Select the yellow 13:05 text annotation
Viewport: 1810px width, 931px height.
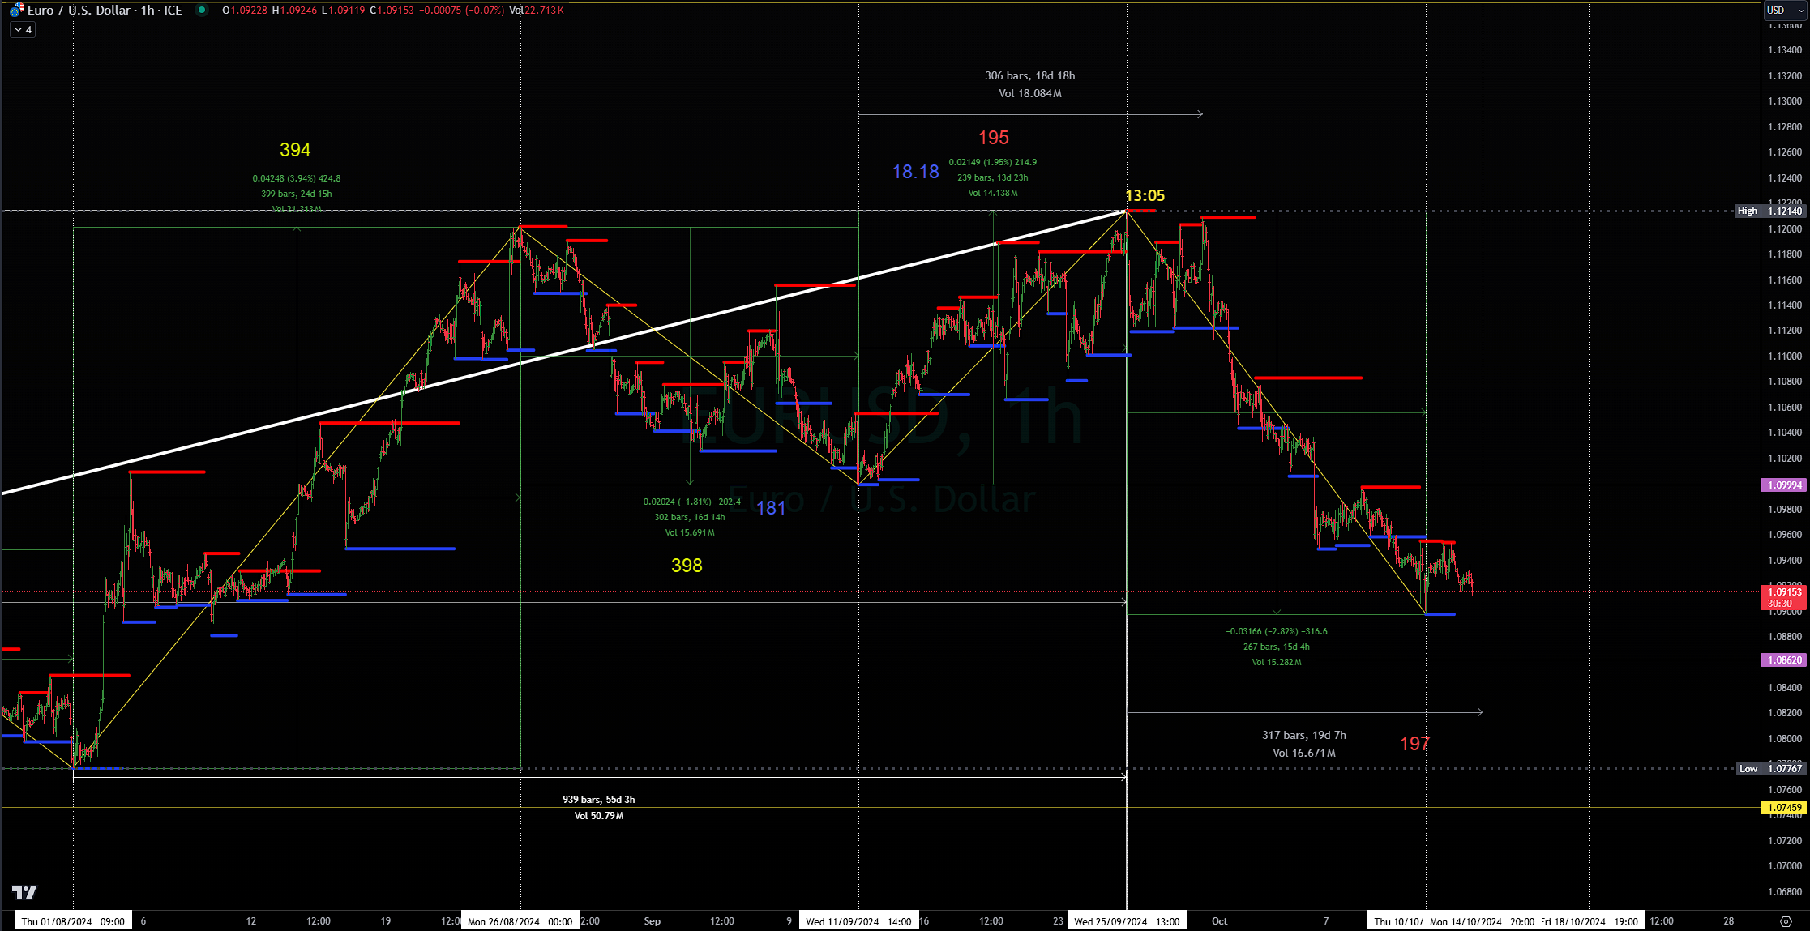tap(1145, 195)
